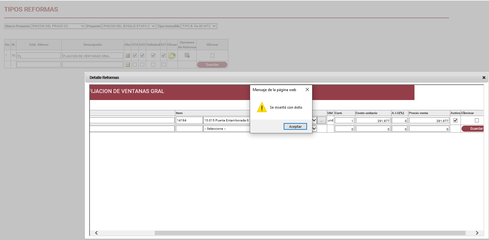This screenshot has height=240, width=489.
Task: Toggle Activo checkbox for item 14194
Action: (455, 120)
